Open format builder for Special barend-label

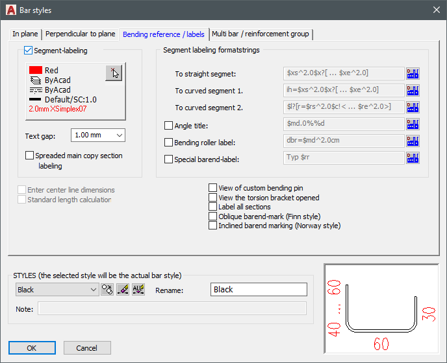[413, 158]
